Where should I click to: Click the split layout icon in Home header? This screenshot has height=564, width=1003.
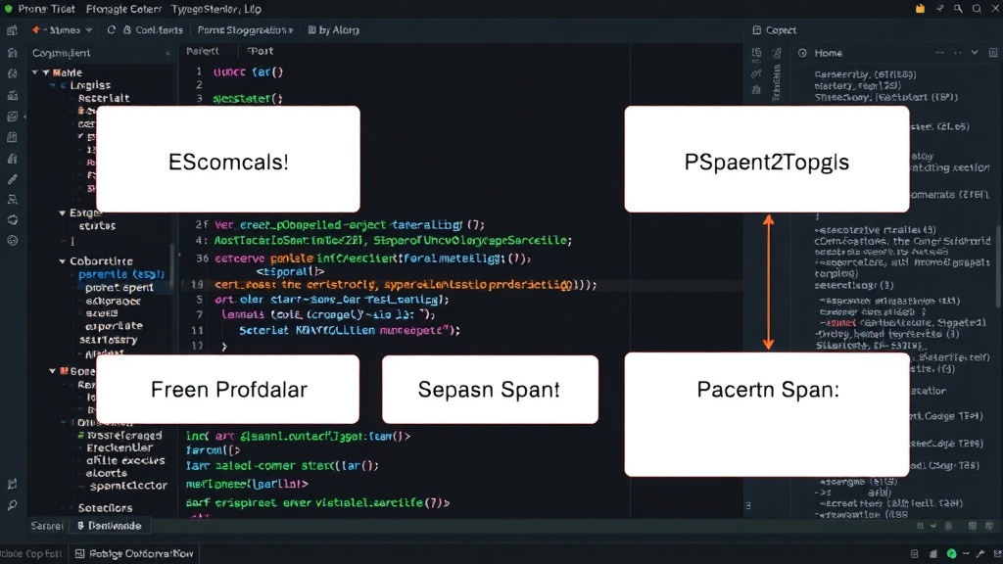993,53
